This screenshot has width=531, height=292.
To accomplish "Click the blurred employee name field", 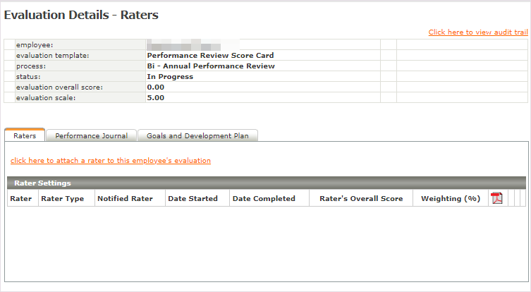I will [x=192, y=44].
